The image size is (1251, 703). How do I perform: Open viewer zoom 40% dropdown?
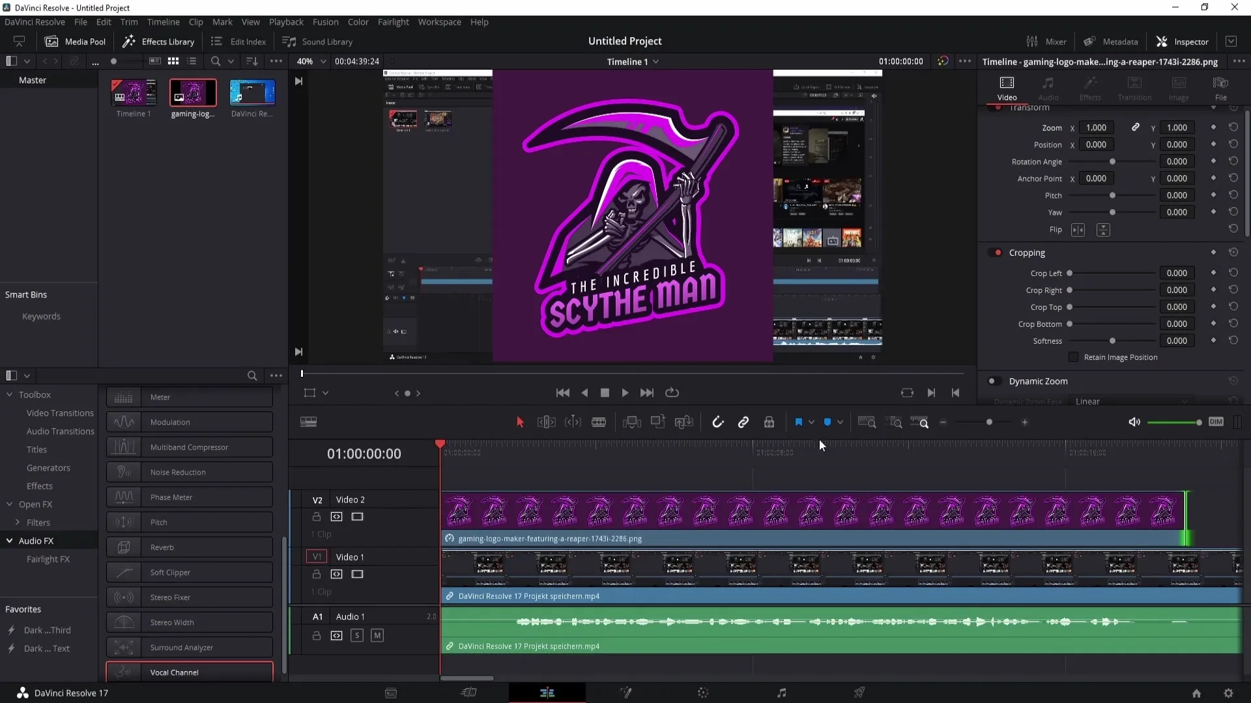pos(311,61)
